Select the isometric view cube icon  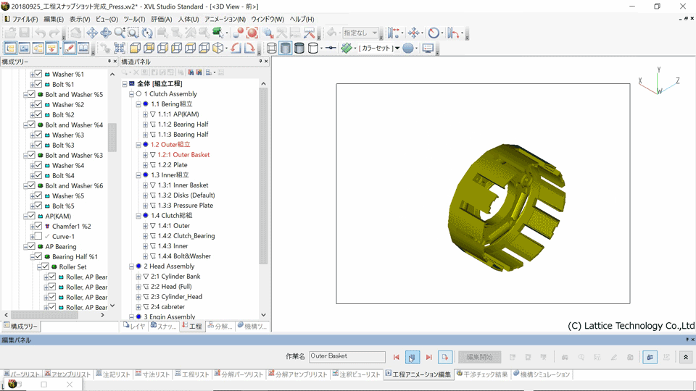tap(218, 48)
